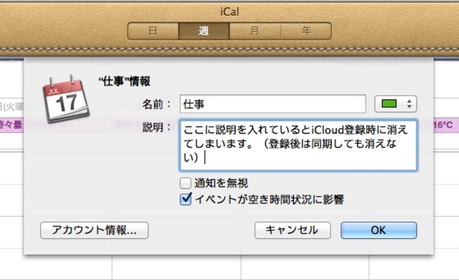Click the "仕事"情報 dialog heading

[x=125, y=81]
